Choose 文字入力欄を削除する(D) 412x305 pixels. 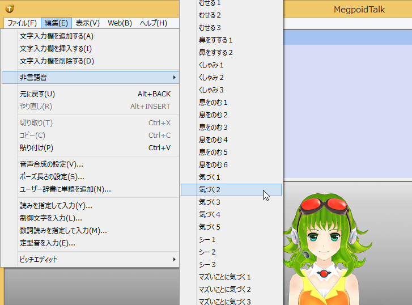pyautogui.click(x=90, y=61)
